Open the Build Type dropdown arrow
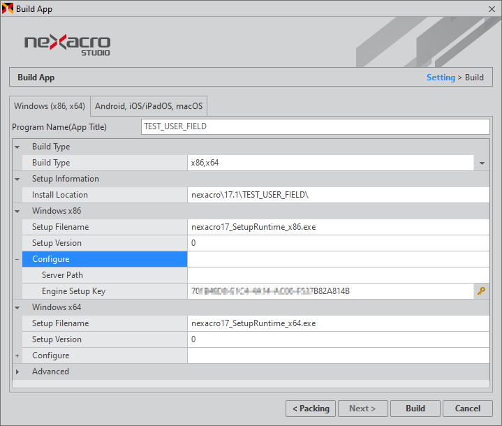The width and height of the screenshot is (502, 426). (482, 163)
